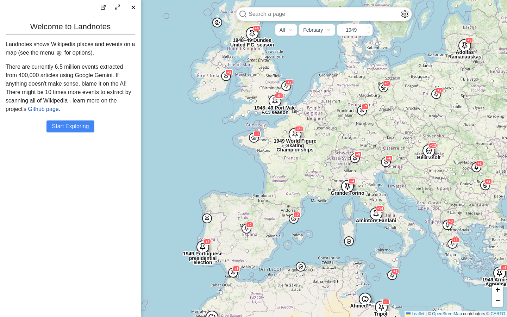Click the +9 marker over Switzerland

click(x=355, y=158)
